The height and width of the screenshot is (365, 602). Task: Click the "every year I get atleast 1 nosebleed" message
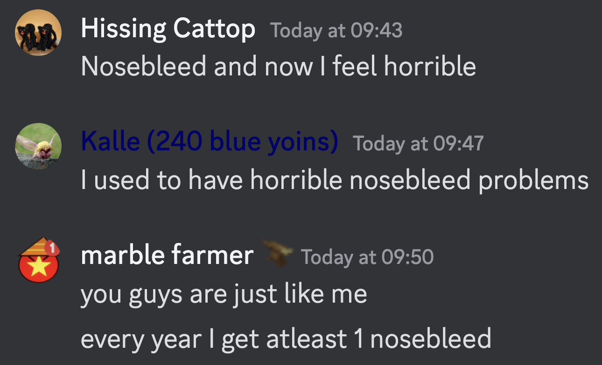point(286,338)
